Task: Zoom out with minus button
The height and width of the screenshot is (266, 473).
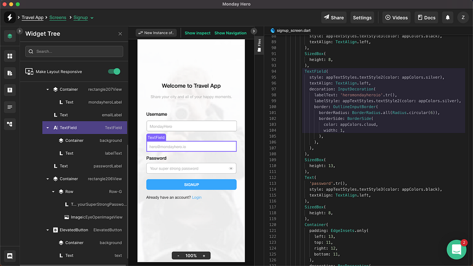Action: pos(178,256)
